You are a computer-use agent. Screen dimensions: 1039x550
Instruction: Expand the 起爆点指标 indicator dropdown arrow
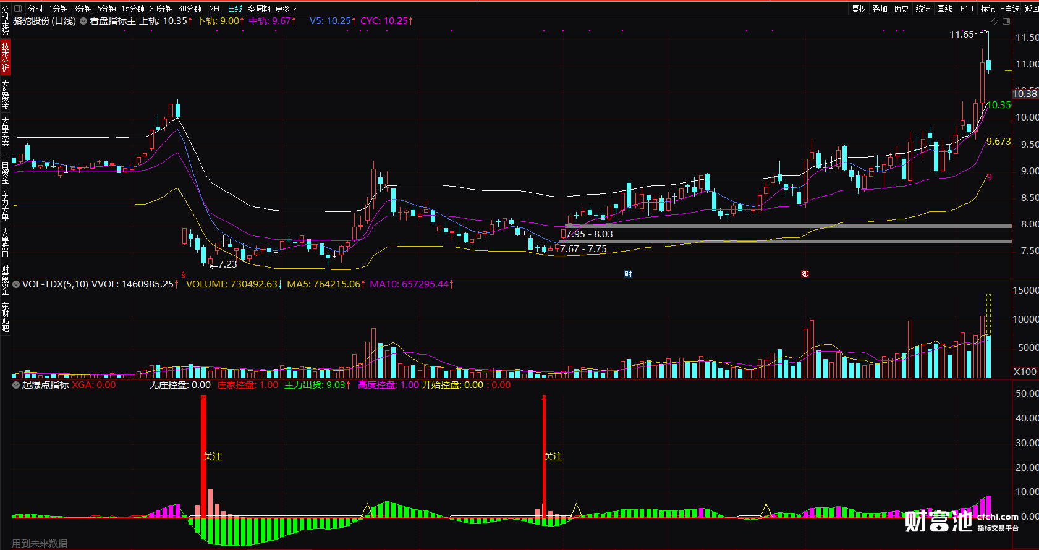pyautogui.click(x=16, y=385)
